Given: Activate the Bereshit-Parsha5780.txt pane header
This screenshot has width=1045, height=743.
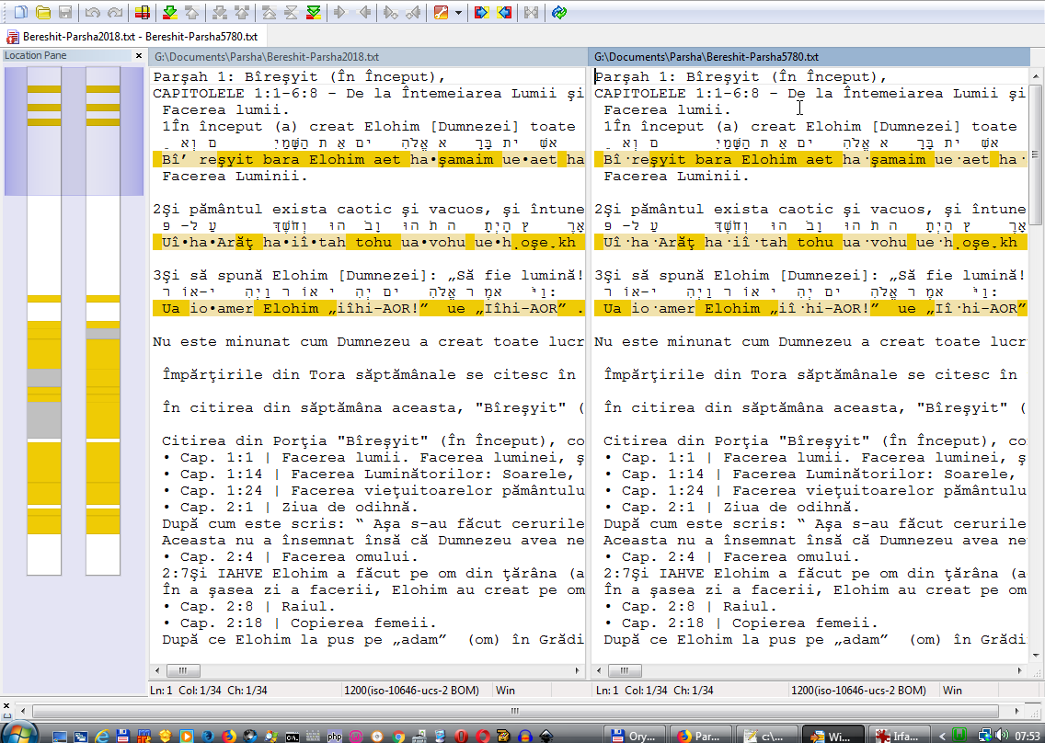Looking at the screenshot, I should tap(810, 57).
